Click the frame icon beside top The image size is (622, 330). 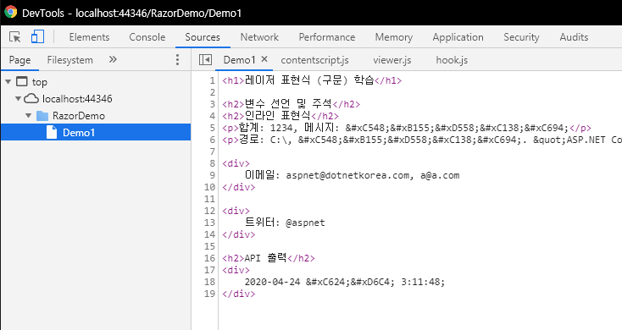point(22,81)
